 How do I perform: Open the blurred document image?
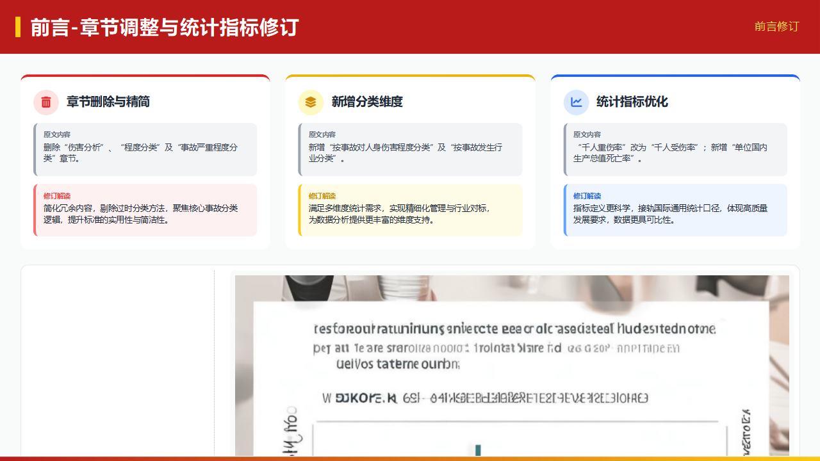512,365
